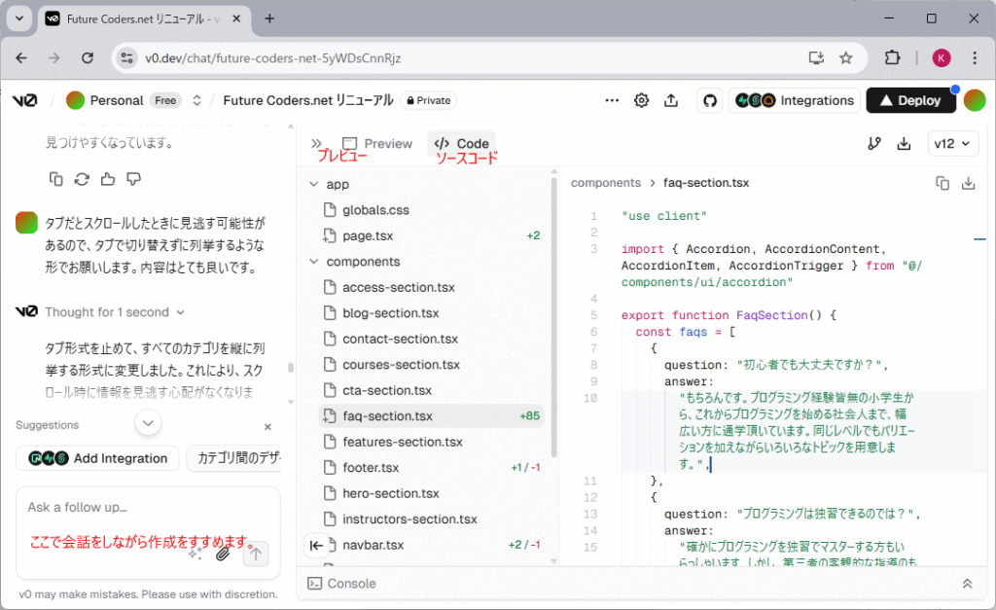Click the share upload icon in the header
The width and height of the screenshot is (996, 610).
click(671, 100)
